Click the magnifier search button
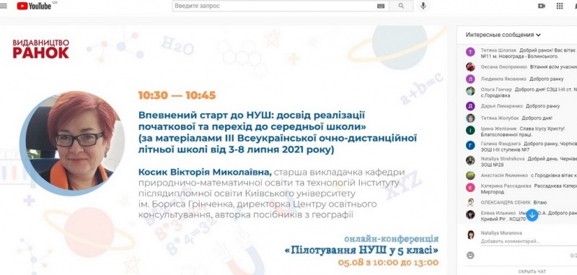This screenshot has height=275, width=577. tap(401, 6)
